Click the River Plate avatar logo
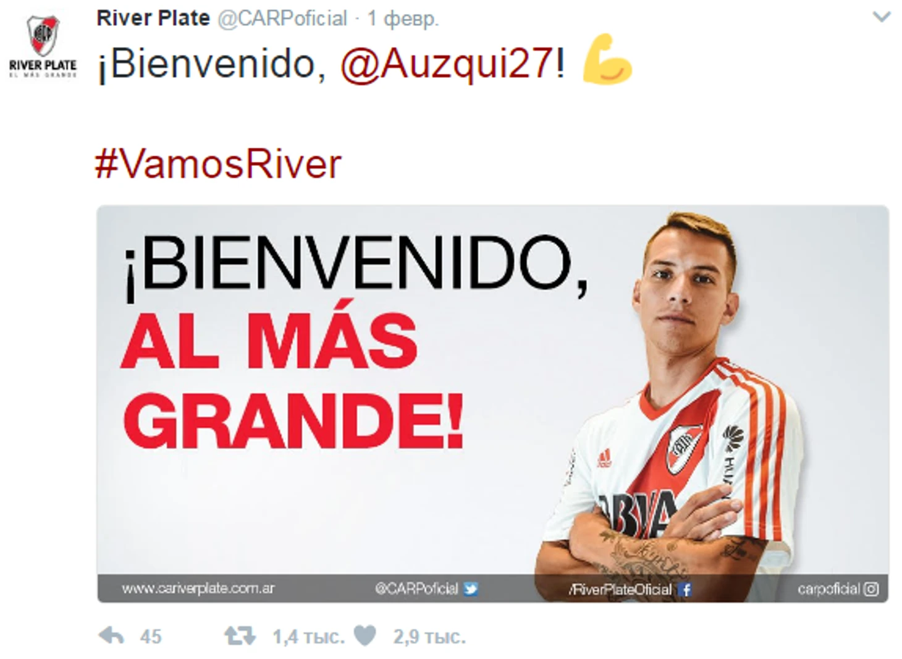The height and width of the screenshot is (659, 902). tap(43, 46)
